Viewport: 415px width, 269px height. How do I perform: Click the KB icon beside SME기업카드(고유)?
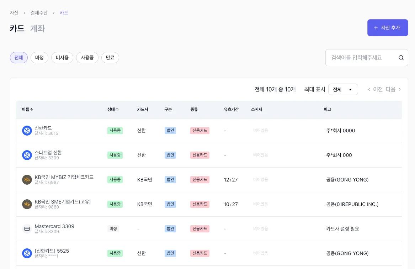point(27,204)
